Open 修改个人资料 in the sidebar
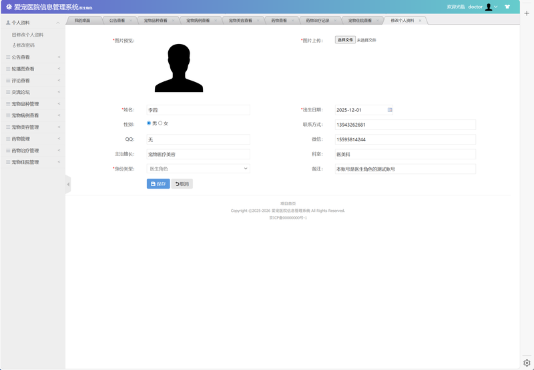 [27, 35]
